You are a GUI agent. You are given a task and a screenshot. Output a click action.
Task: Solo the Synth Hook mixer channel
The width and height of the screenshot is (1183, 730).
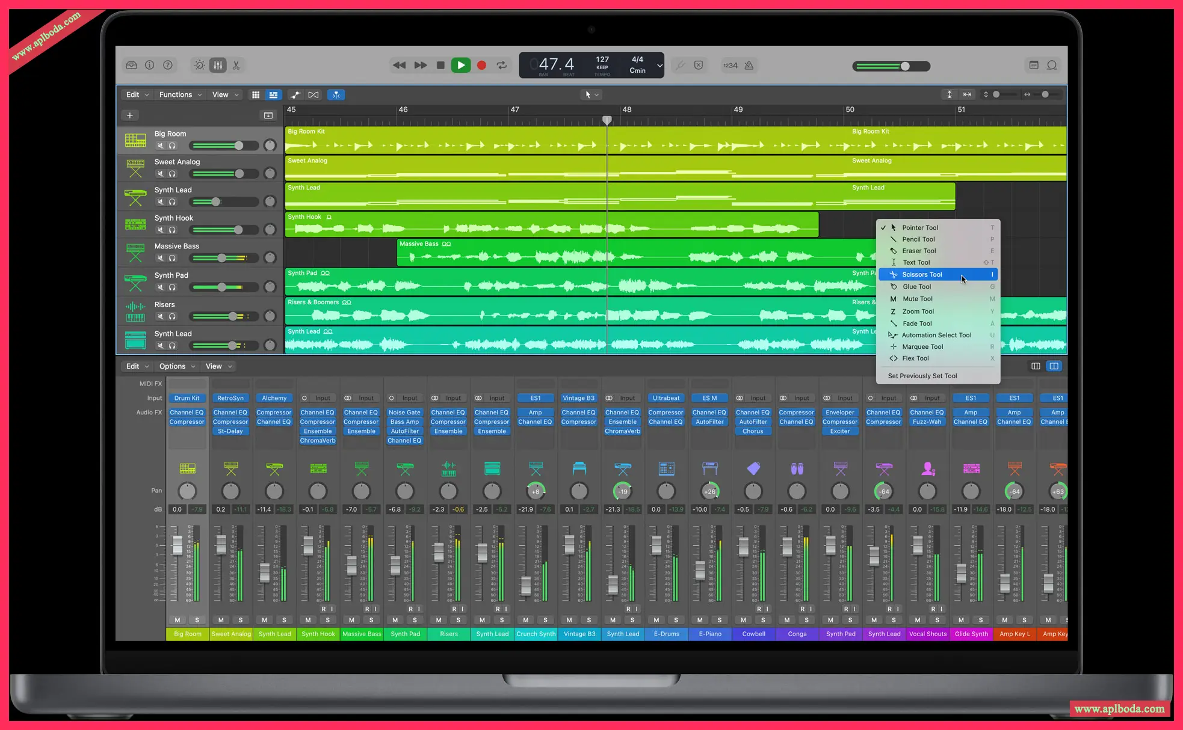(x=327, y=620)
